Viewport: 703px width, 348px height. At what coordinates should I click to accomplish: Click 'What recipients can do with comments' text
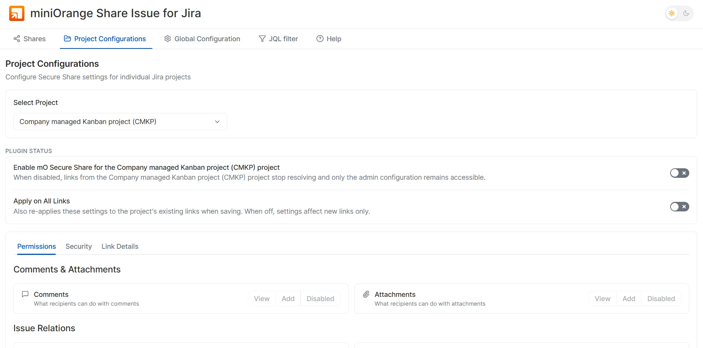[x=86, y=304]
